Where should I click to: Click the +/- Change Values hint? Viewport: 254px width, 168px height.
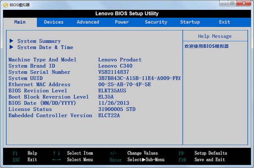click(x=134, y=153)
